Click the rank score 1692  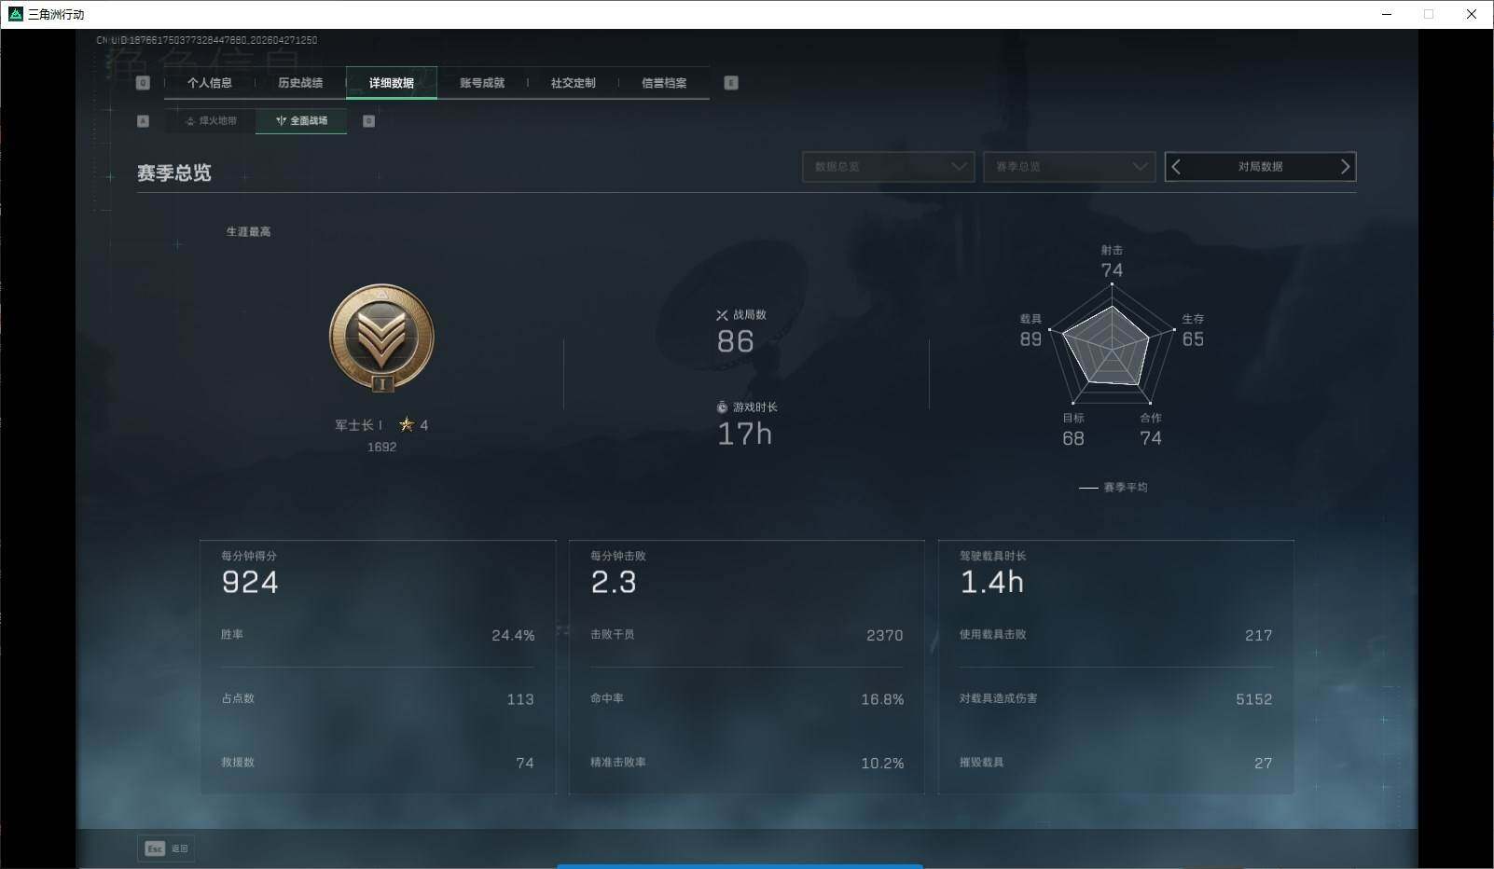pos(381,448)
